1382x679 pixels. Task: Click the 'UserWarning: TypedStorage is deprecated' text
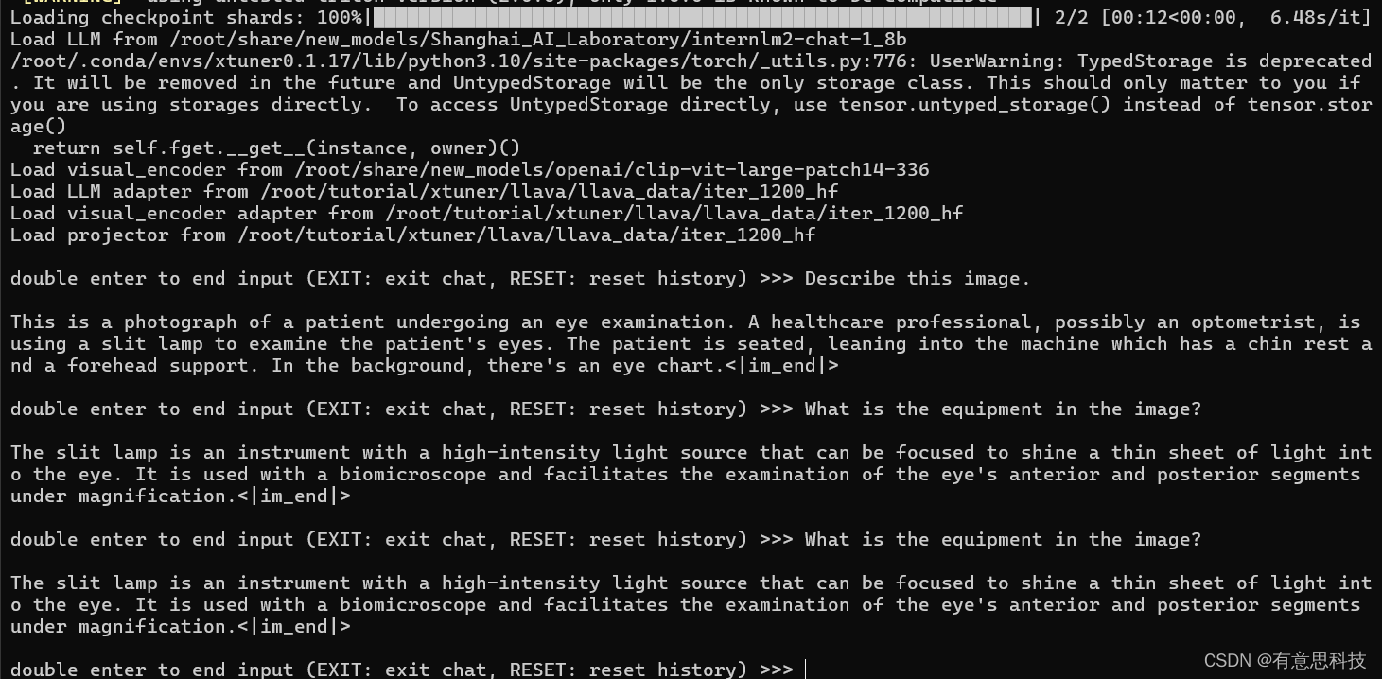click(x=1150, y=61)
